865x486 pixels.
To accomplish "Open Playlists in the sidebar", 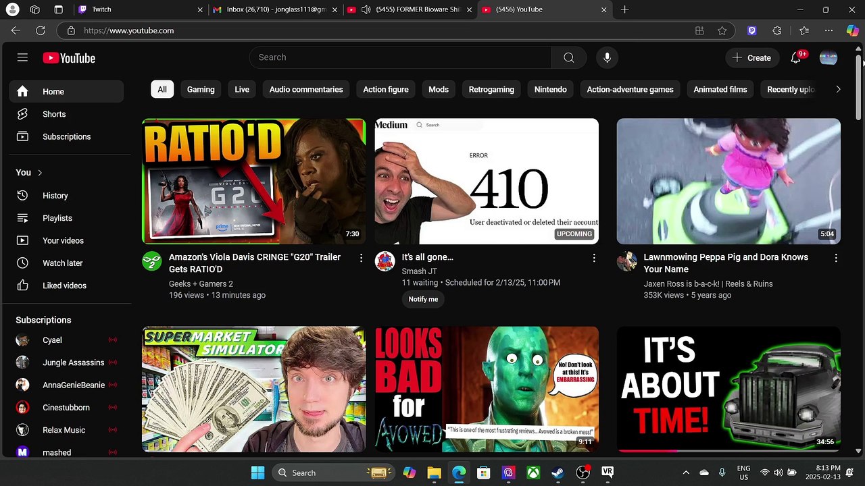I will (x=66, y=218).
